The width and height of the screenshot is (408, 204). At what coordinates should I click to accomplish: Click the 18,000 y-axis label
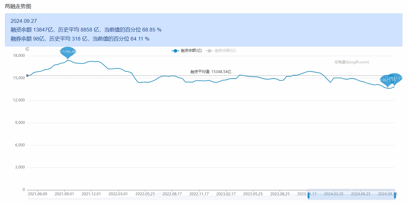[x=18, y=56]
